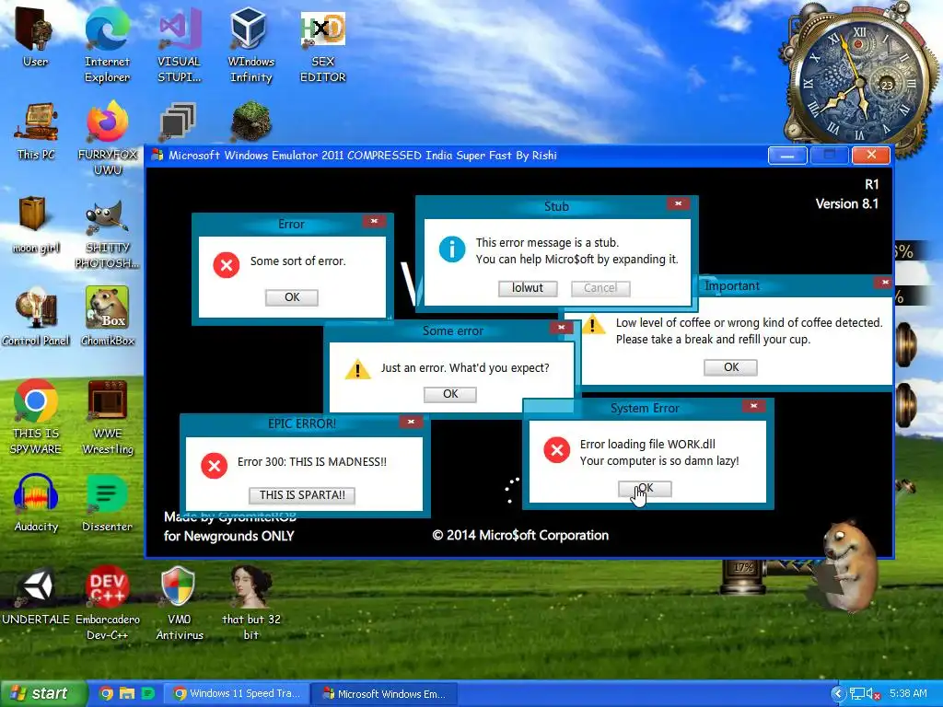Click OK in 'Just an error' dialog
This screenshot has height=707, width=943.
point(450,394)
